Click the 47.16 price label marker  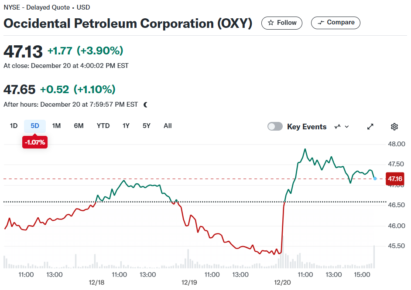point(395,179)
